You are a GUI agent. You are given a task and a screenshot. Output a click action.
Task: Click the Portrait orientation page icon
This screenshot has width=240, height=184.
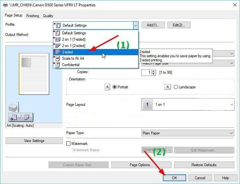(107, 87)
